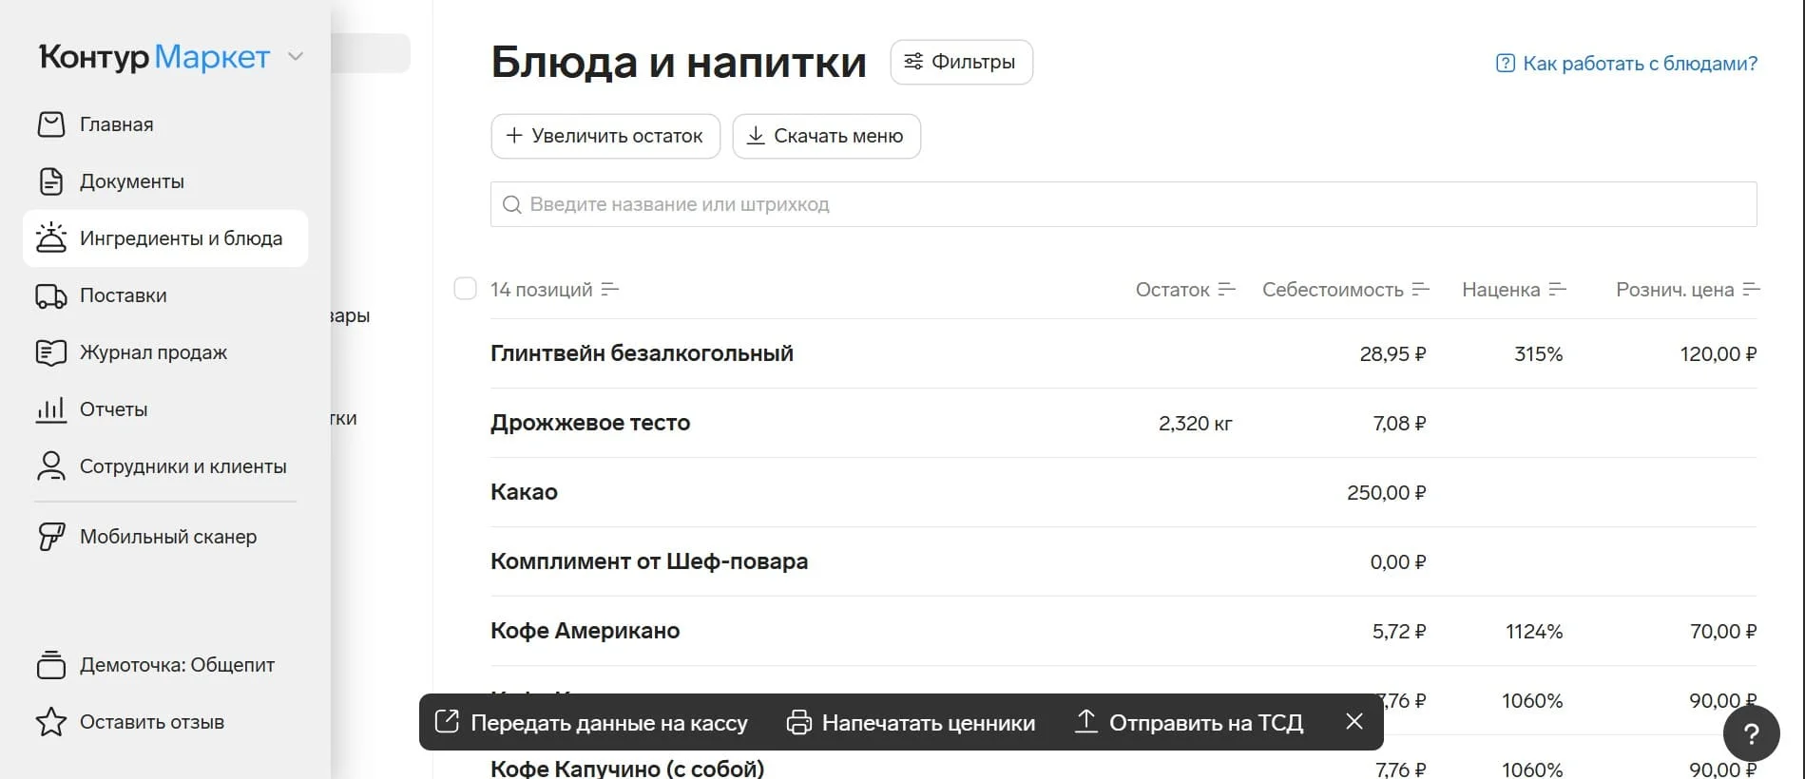Sort by Наценка column
The image size is (1805, 779).
(1513, 290)
